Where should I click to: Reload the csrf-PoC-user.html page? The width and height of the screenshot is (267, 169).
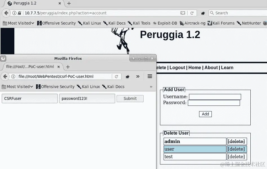(117, 76)
